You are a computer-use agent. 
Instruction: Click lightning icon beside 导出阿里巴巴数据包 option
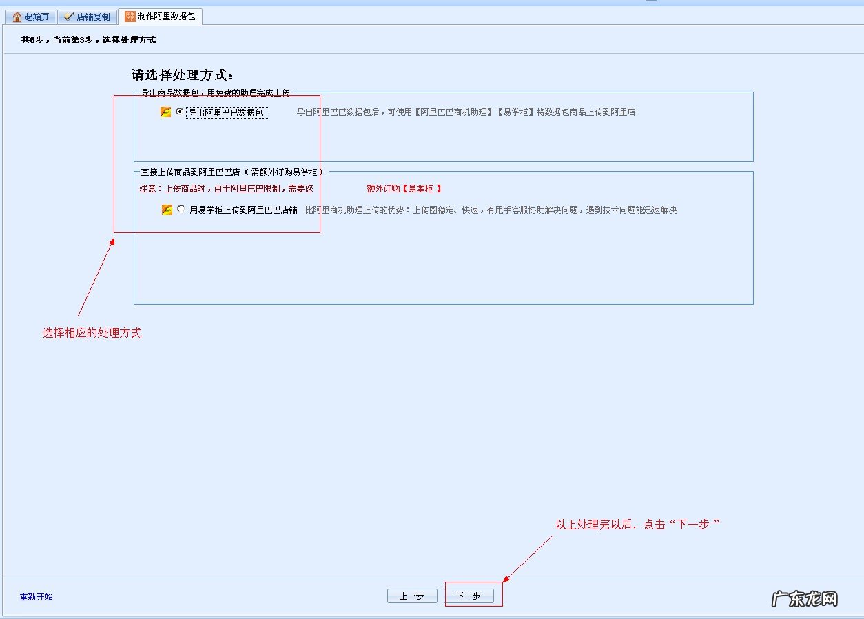[x=165, y=112]
